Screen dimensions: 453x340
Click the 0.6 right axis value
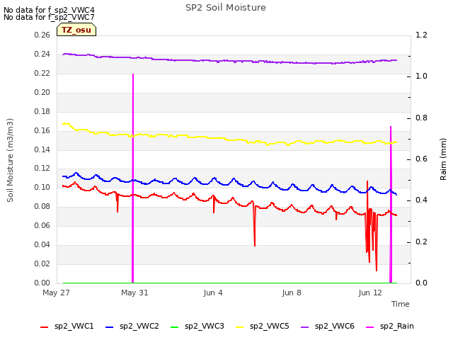click(421, 159)
